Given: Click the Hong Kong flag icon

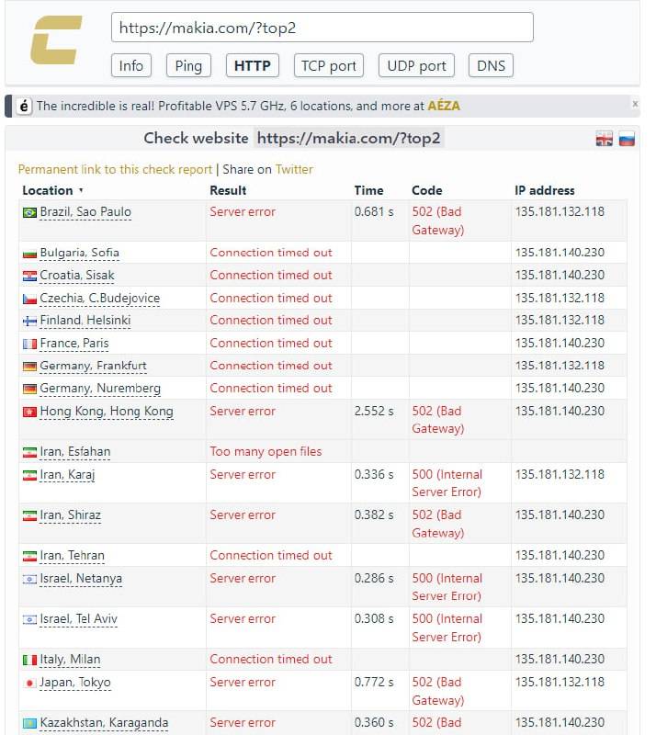Looking at the screenshot, I should (29, 412).
